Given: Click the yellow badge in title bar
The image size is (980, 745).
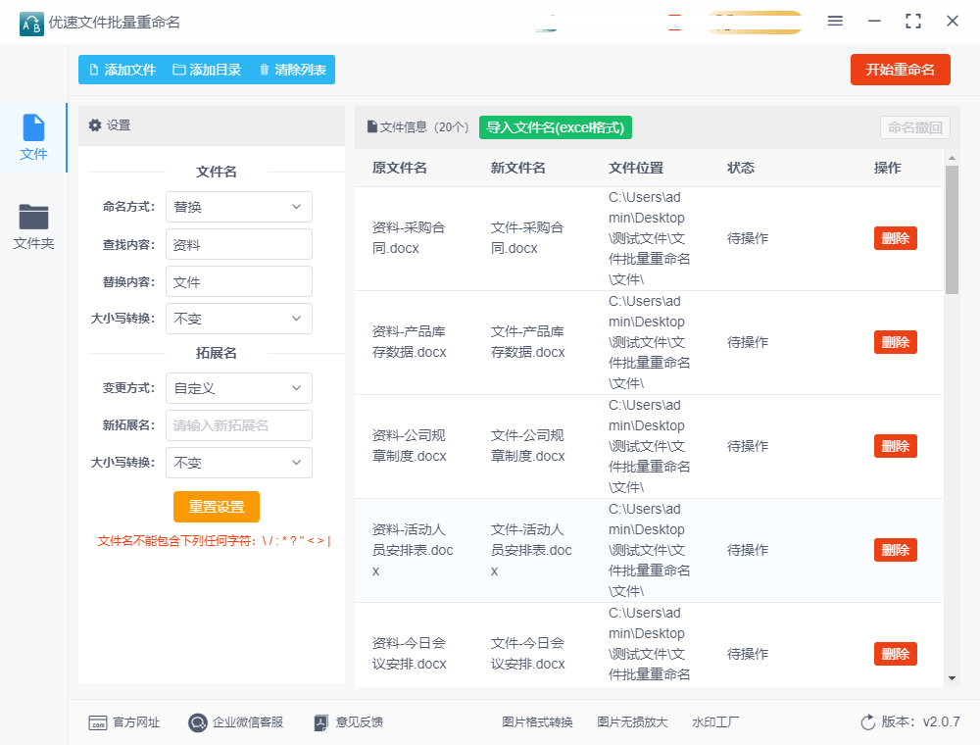Looking at the screenshot, I should [x=755, y=23].
